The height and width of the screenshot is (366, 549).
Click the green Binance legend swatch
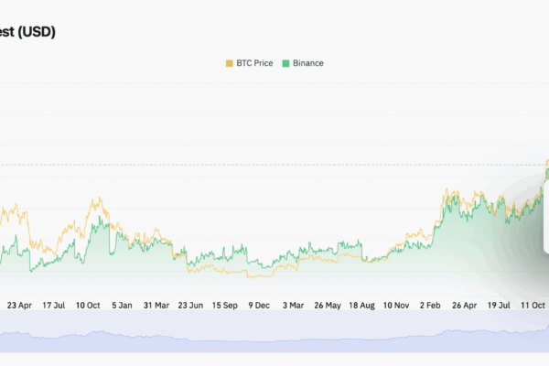point(285,63)
